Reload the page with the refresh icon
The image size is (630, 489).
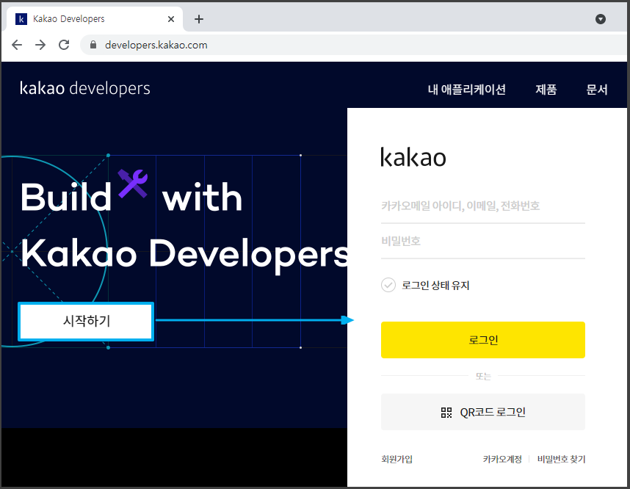tap(64, 45)
